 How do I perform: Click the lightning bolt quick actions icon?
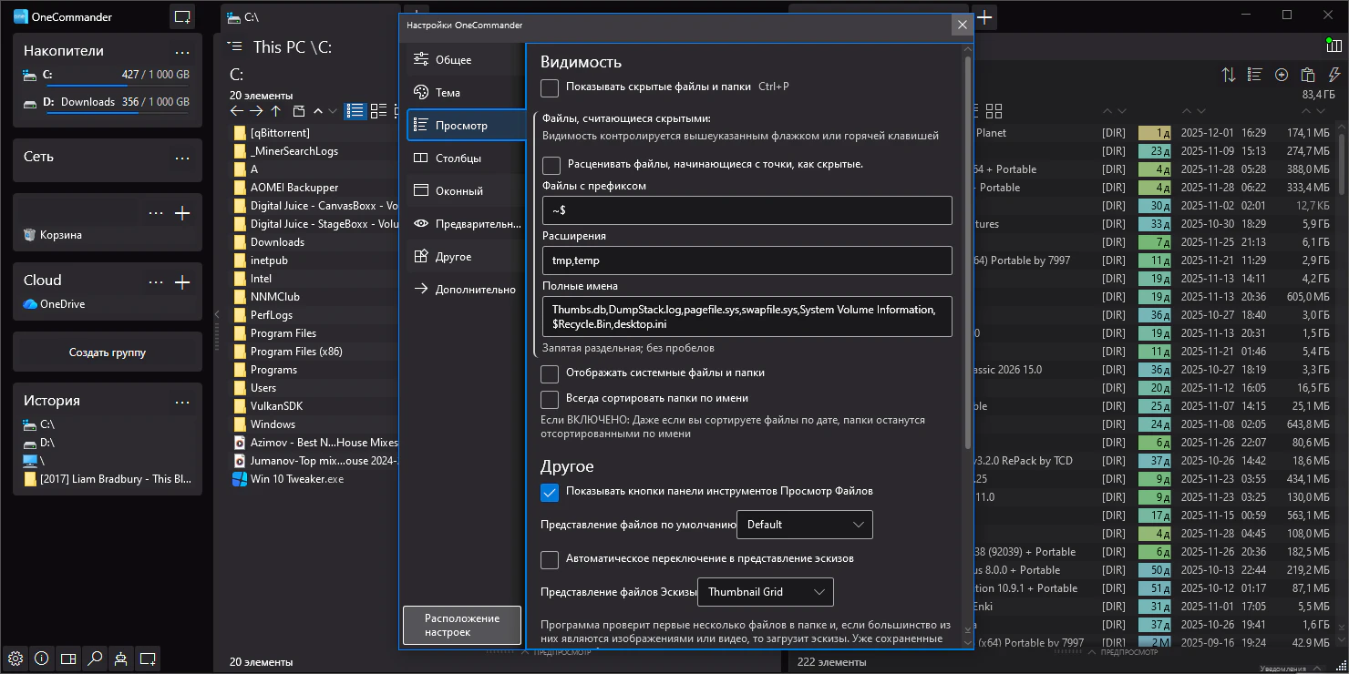click(x=1334, y=75)
